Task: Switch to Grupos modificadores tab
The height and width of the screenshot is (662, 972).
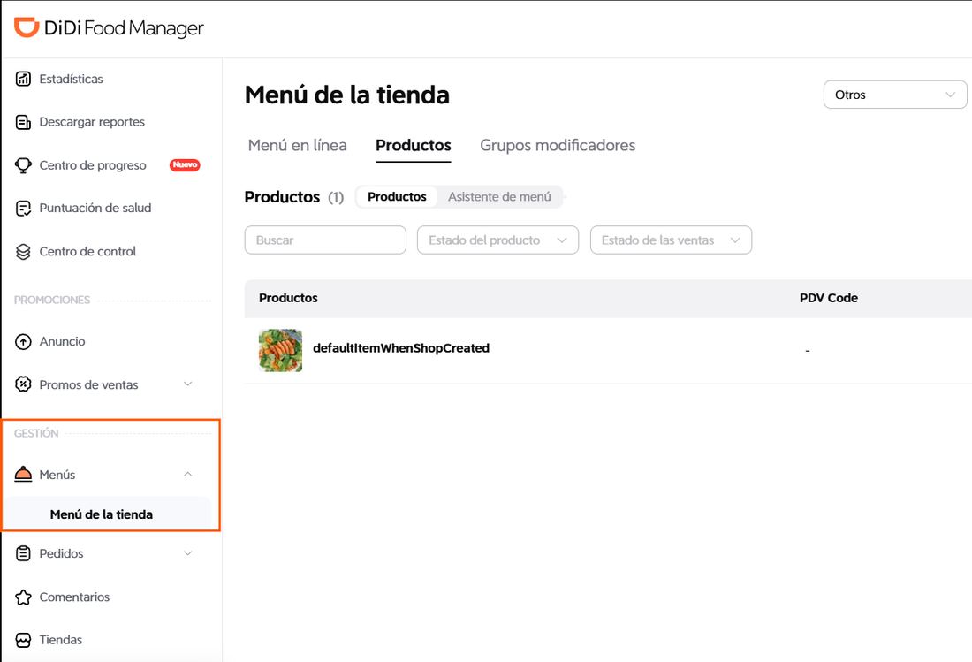Action: click(558, 145)
